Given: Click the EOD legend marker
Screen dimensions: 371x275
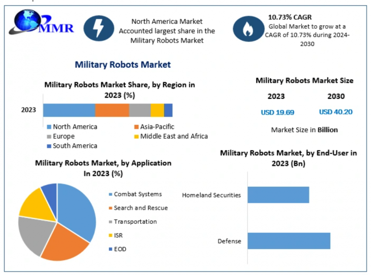Looking at the screenshot, I should pos(110,249).
